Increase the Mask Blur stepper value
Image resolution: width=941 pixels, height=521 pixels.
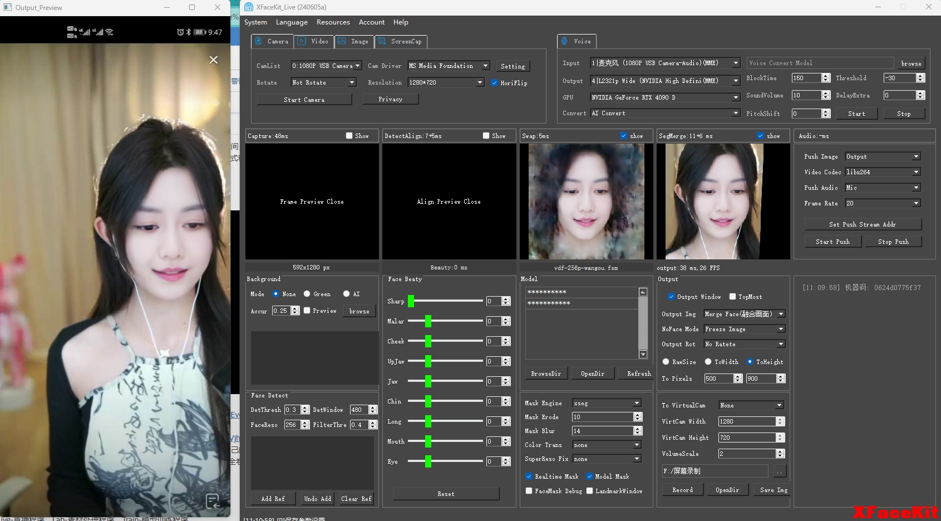(638, 429)
